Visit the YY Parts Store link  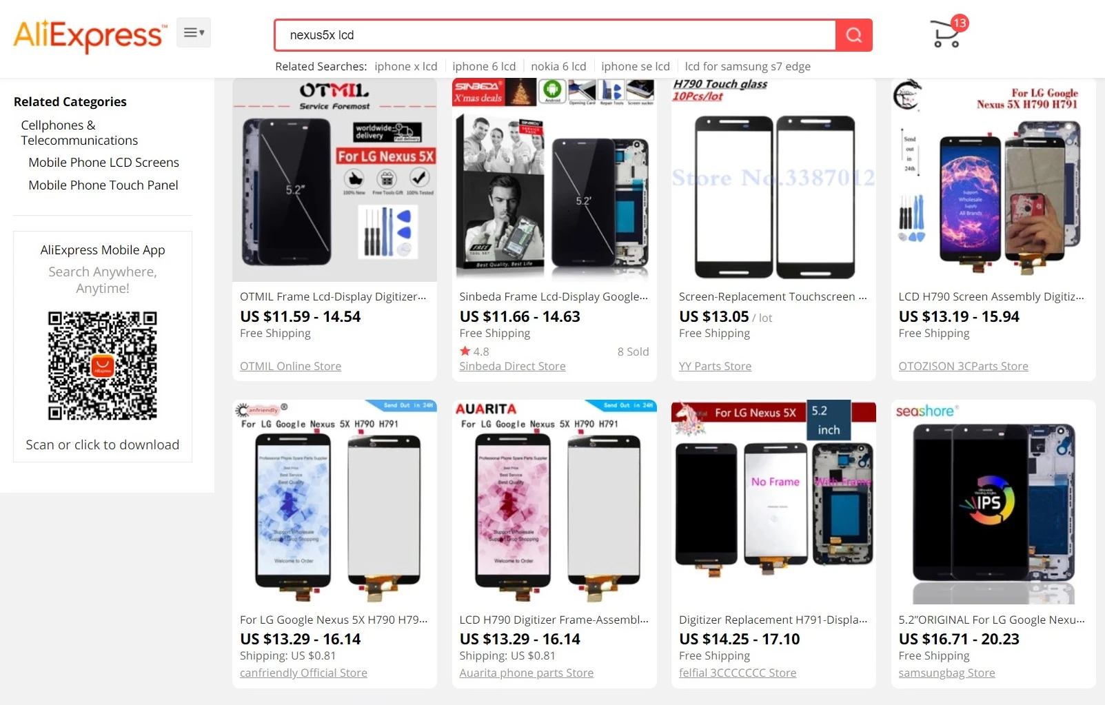click(715, 367)
